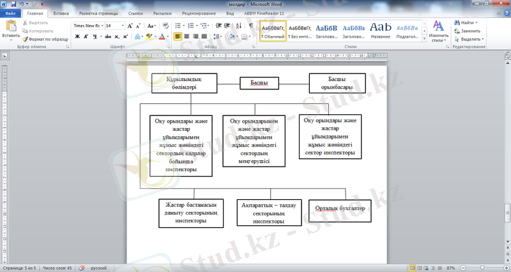The height and width of the screenshot is (272, 511).
Task: Open the Font dialog launcher (Шрифт group)
Action: coord(168,47)
